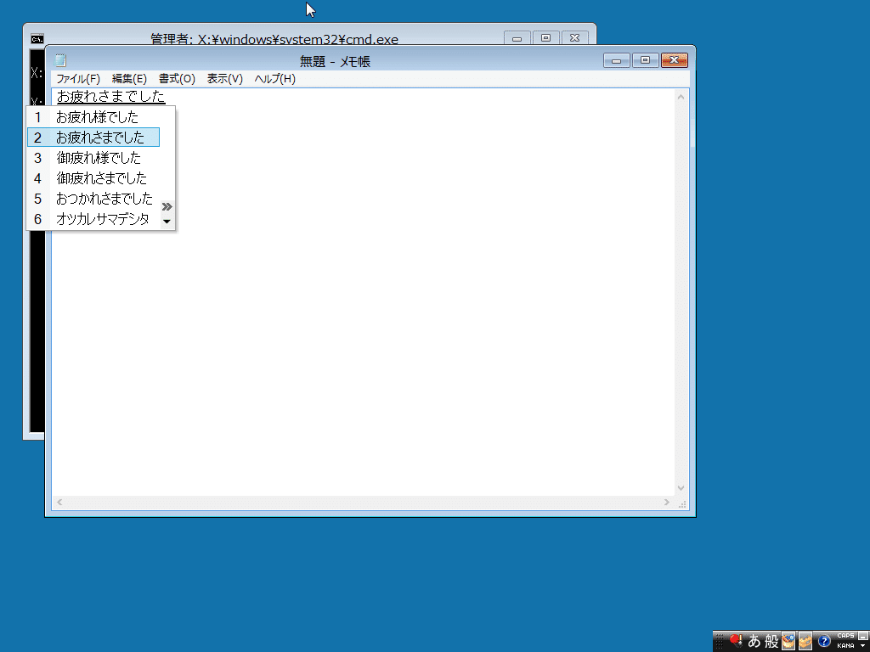Close the cmd.exe window

click(x=575, y=37)
